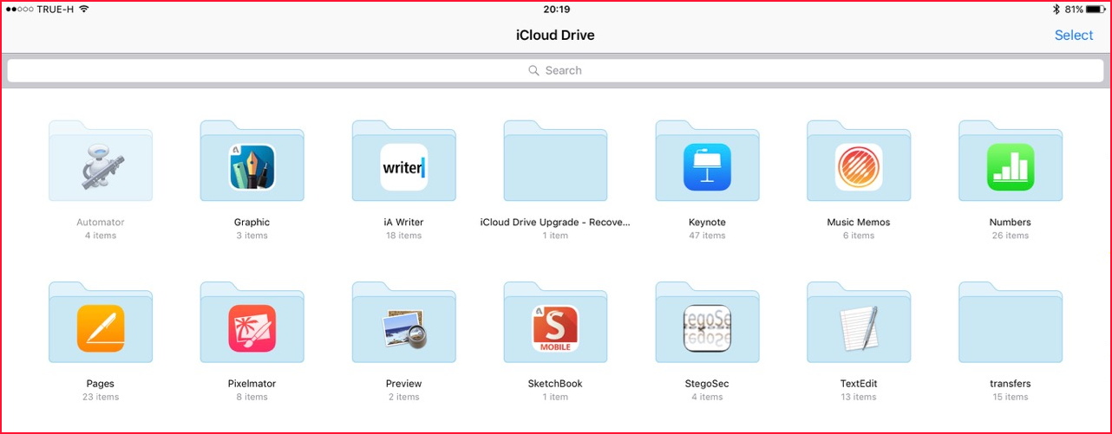This screenshot has height=434, width=1112.
Task: Open the Numbers folder icon
Action: click(1011, 161)
